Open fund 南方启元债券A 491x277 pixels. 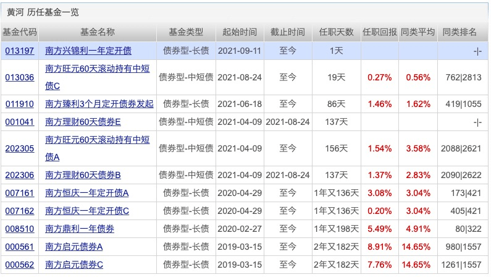click(x=74, y=247)
